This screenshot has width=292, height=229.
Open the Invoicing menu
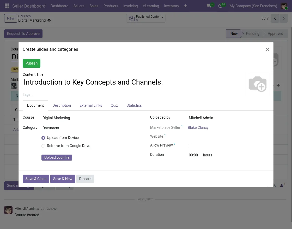pos(130,6)
